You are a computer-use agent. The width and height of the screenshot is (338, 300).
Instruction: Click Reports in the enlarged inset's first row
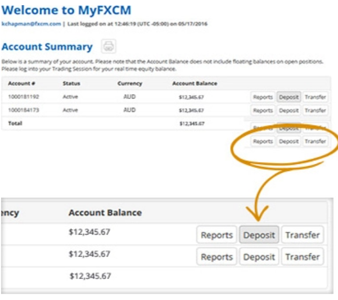coord(217,235)
